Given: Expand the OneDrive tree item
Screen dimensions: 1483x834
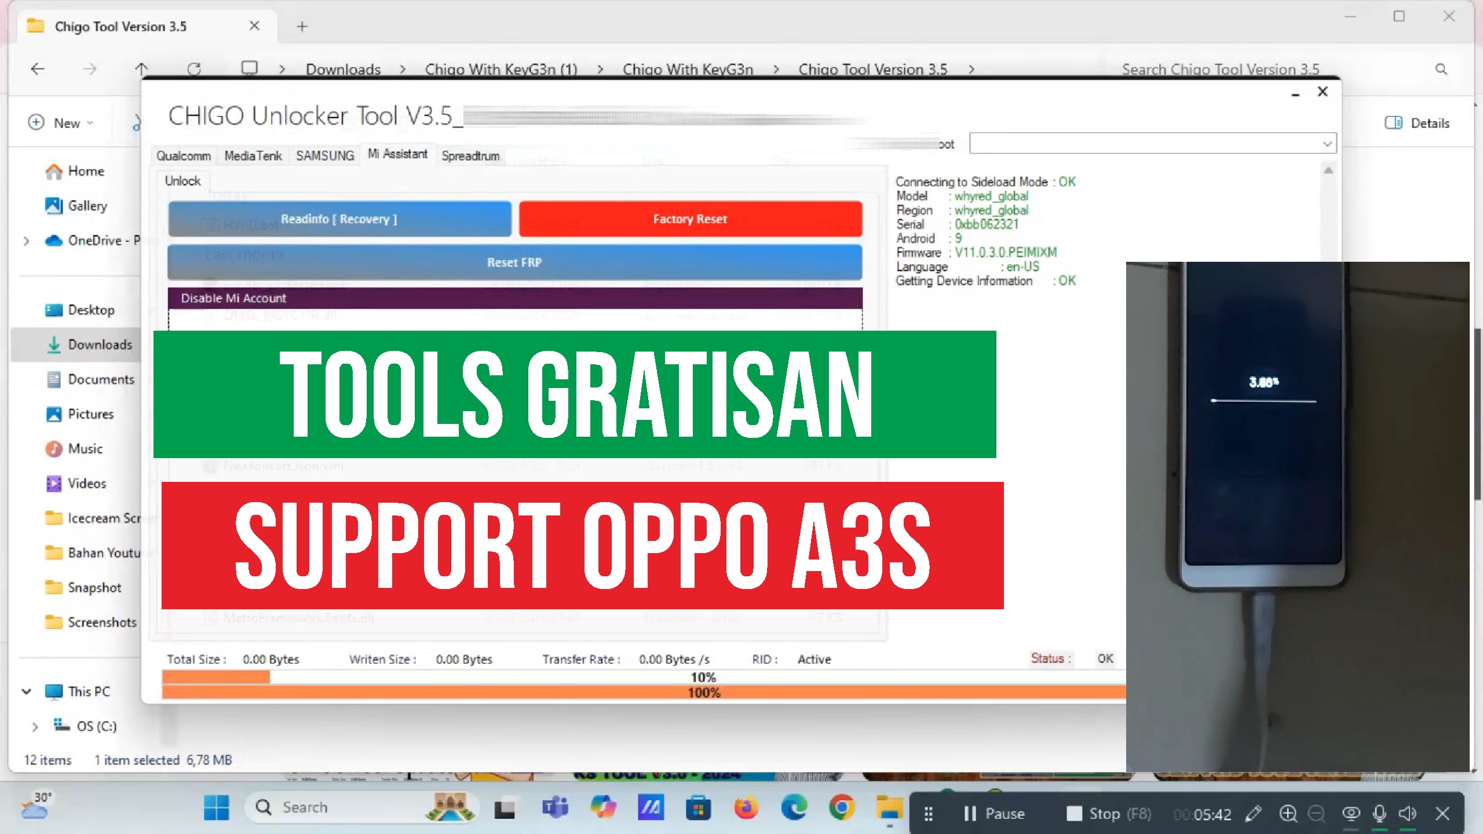Looking at the screenshot, I should click(26, 240).
